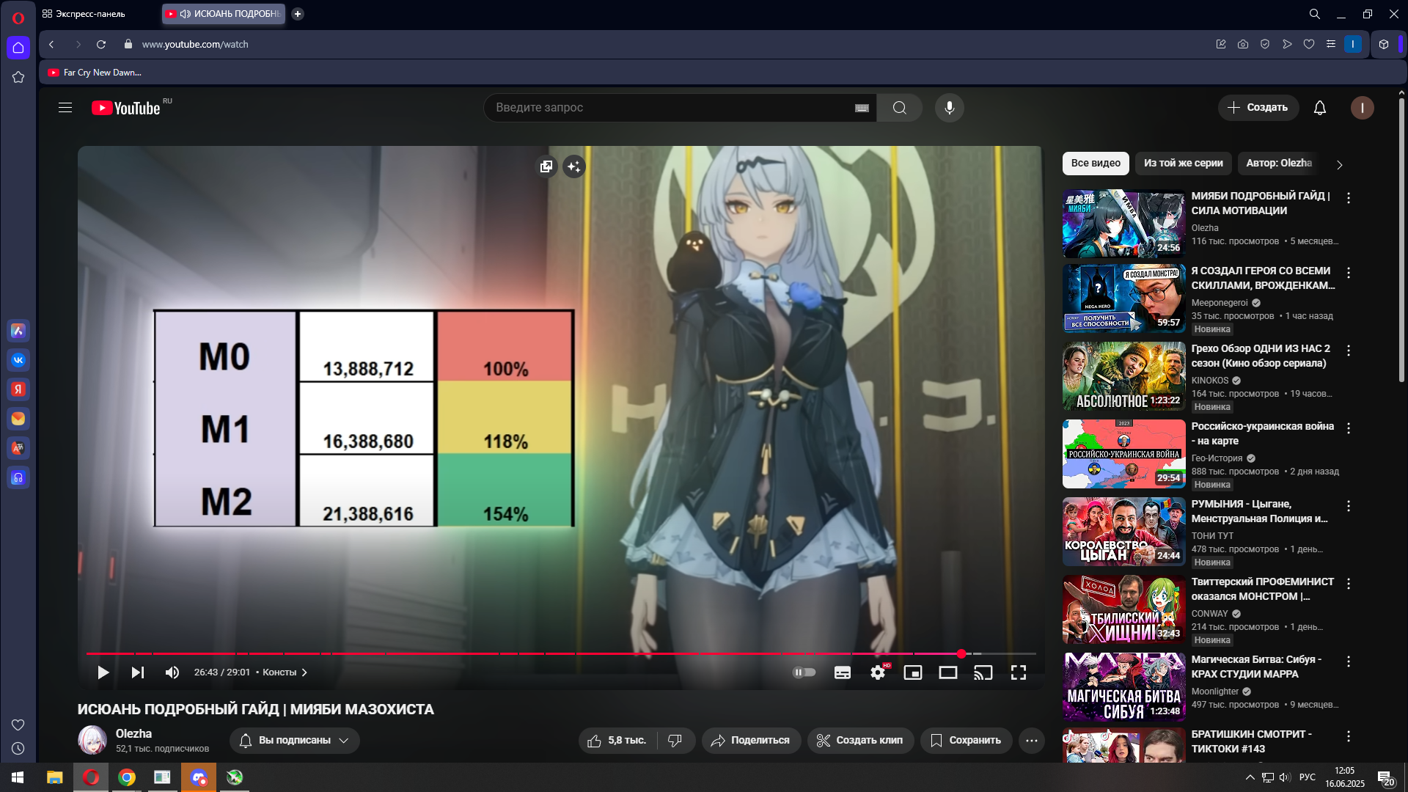This screenshot has width=1408, height=792.
Task: Open Opera Easy Setup menu
Action: [x=1331, y=45]
